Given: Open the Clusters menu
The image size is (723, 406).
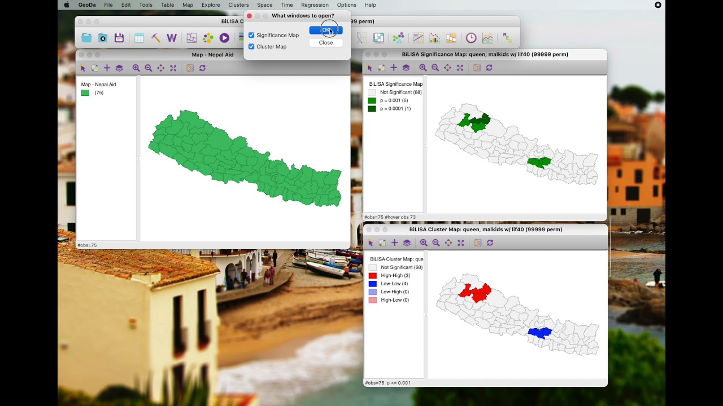Looking at the screenshot, I should point(238,5).
